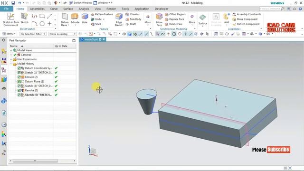Open the Window dropdown menu
The image size is (304, 171).
click(x=103, y=3)
